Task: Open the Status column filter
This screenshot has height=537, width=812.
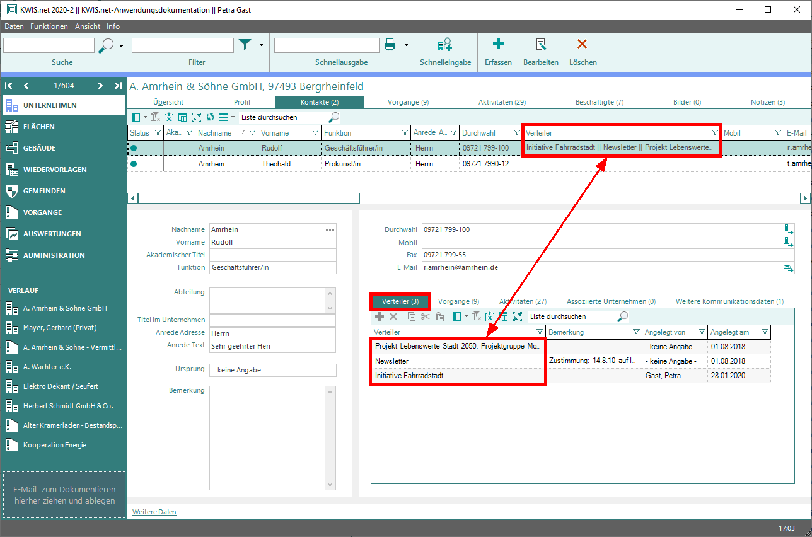Action: tap(158, 133)
